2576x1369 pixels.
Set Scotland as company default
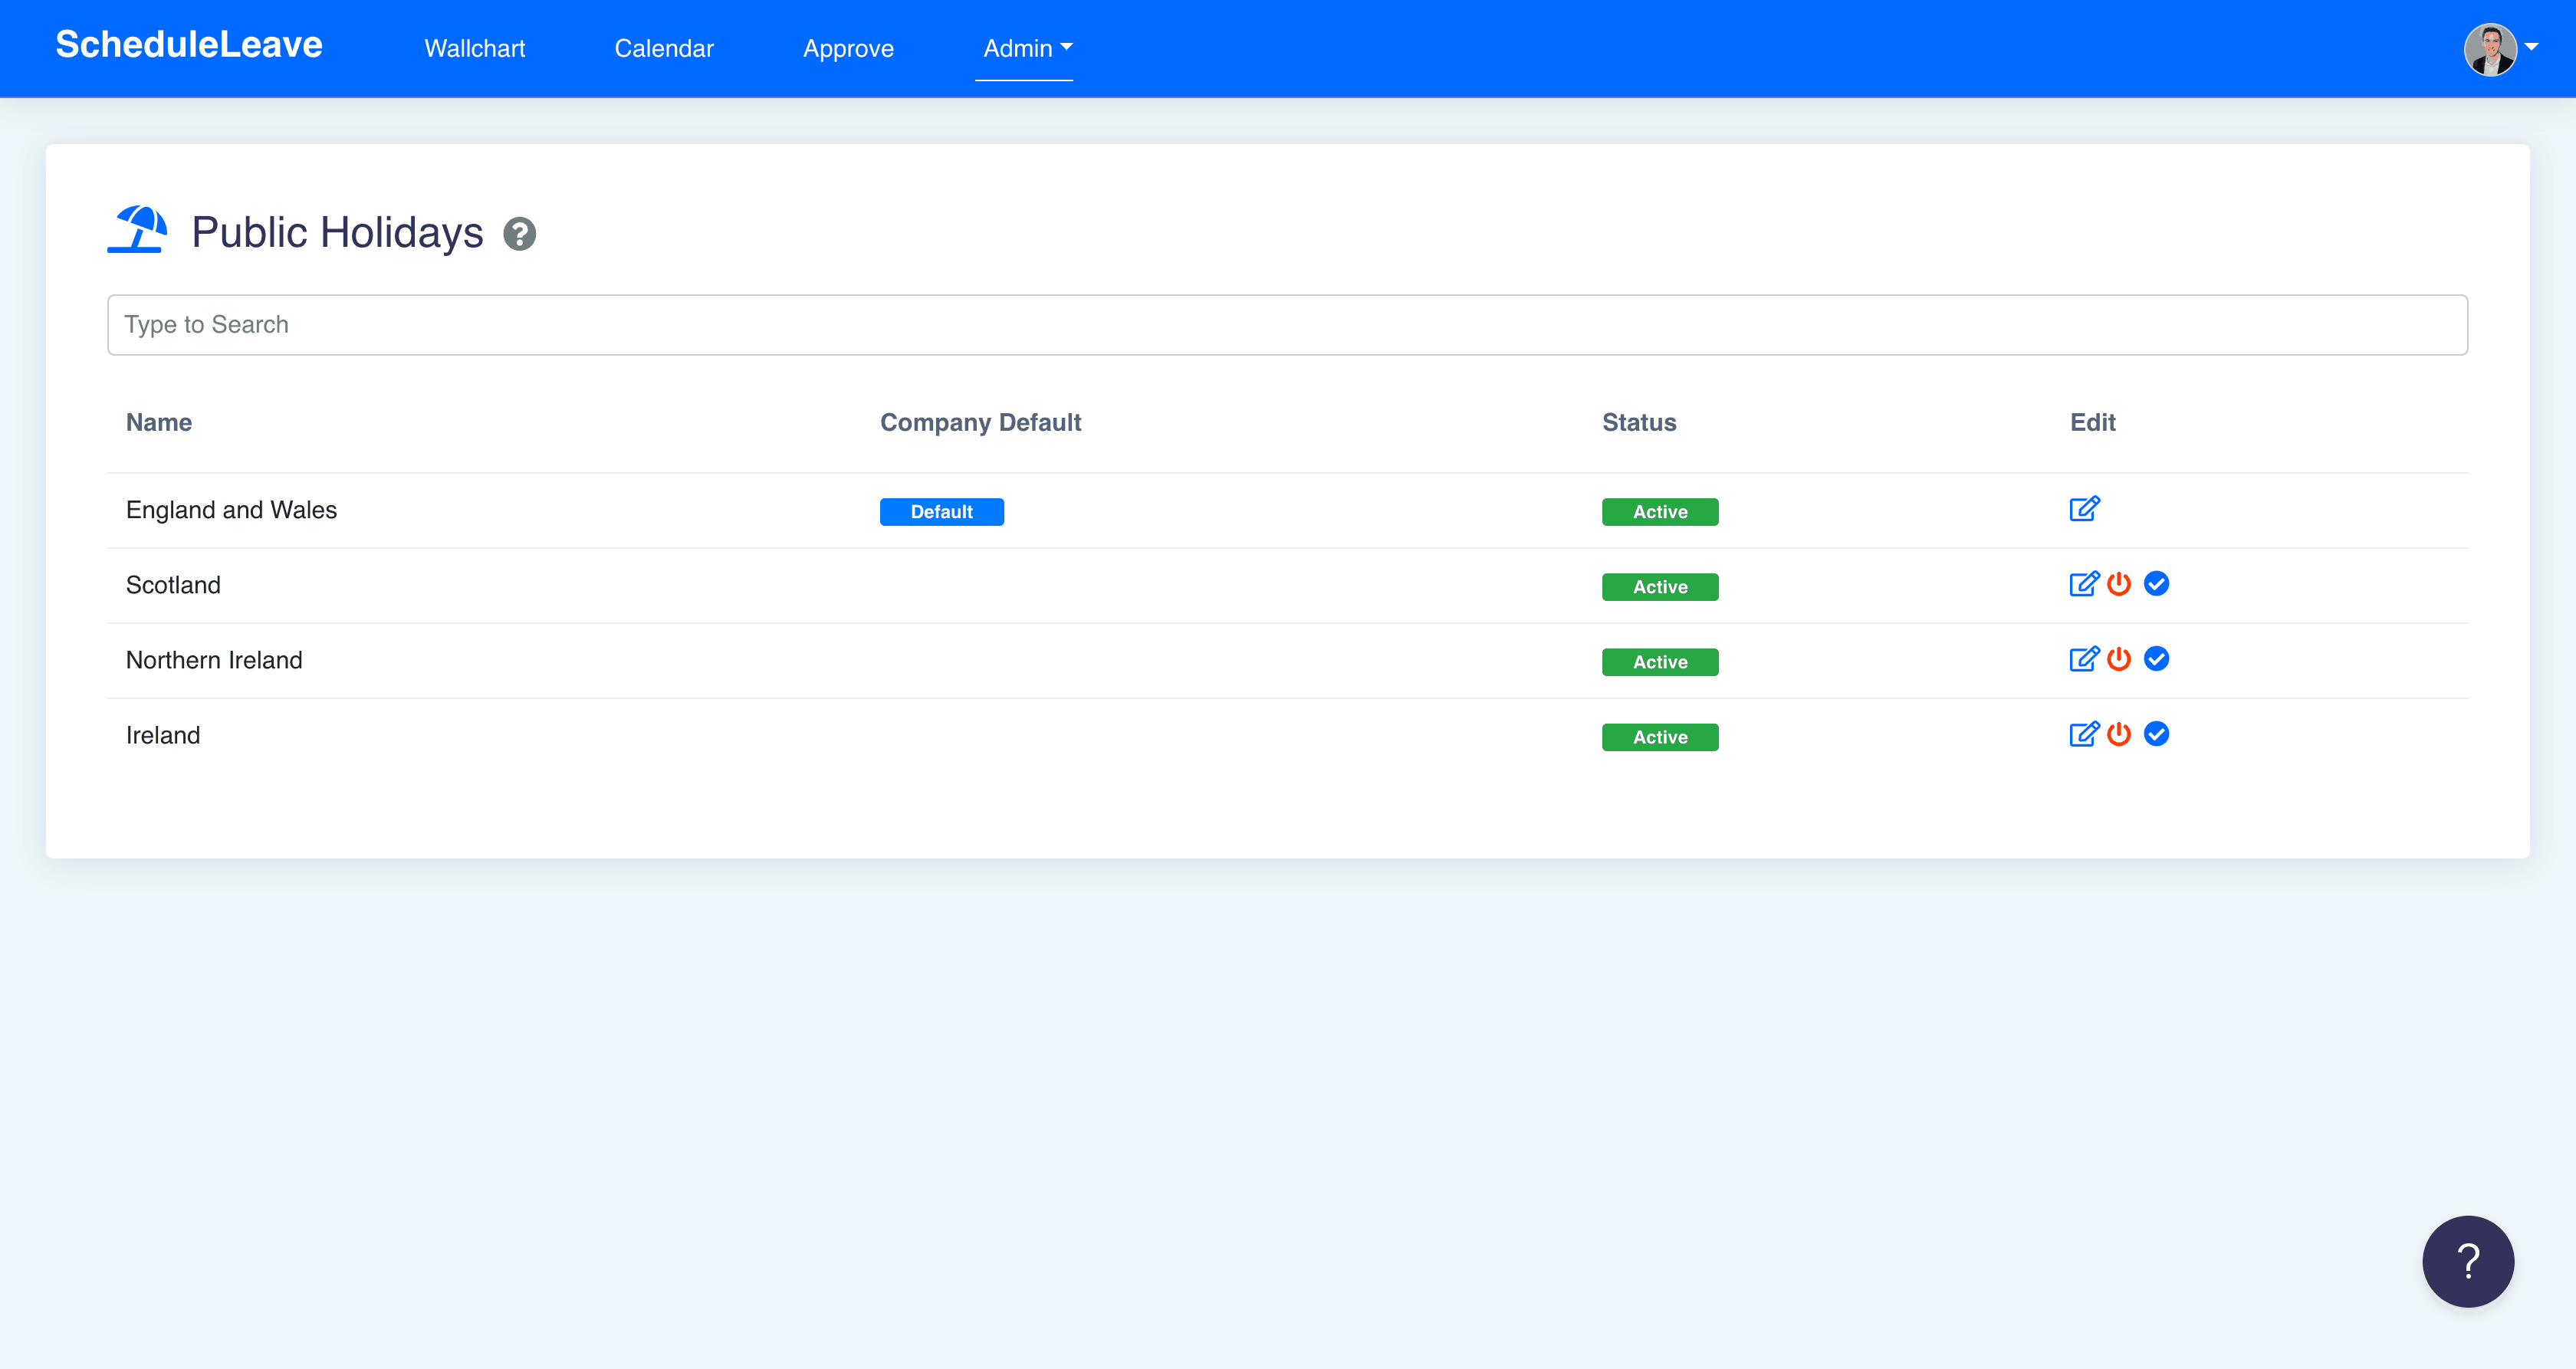coord(2156,584)
